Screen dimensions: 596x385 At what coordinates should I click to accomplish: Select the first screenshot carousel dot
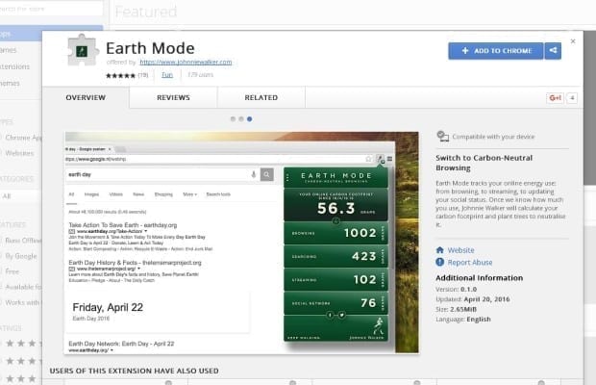233,119
